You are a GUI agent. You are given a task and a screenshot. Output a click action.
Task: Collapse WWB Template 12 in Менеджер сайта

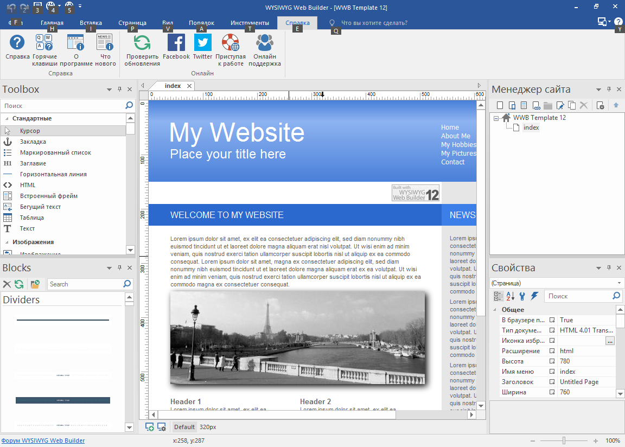(495, 117)
